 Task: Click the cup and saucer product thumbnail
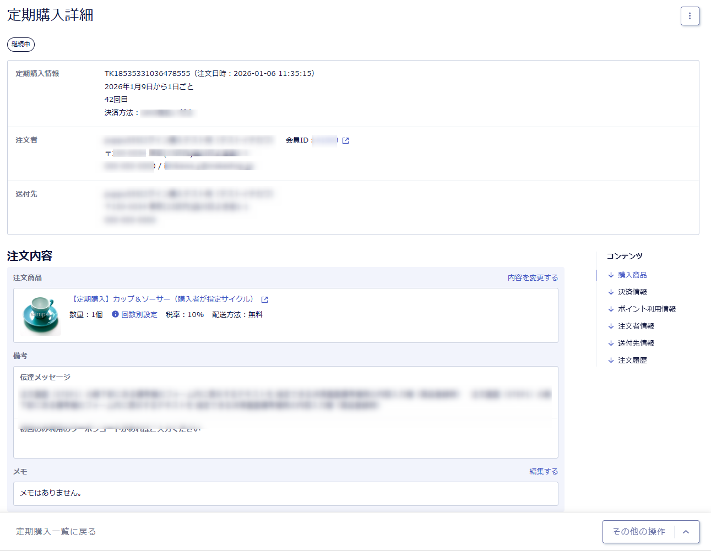pos(41,315)
